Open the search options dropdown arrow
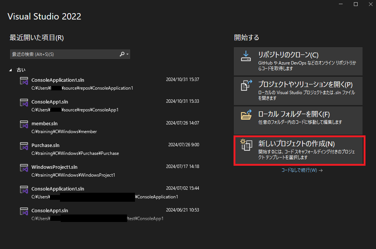 (127, 54)
